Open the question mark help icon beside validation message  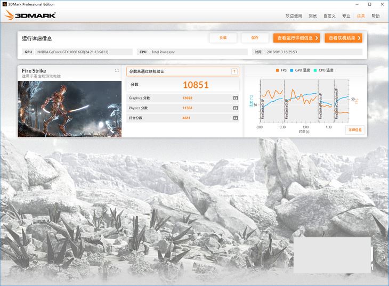pos(234,71)
